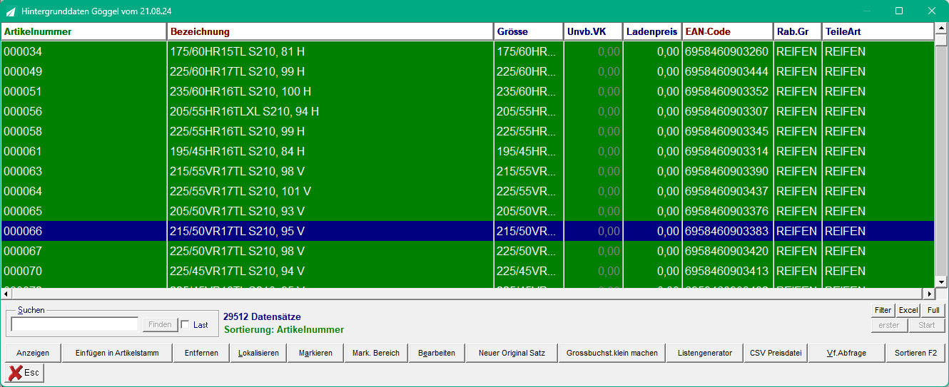Click the Unvb.VK column header
The height and width of the screenshot is (387, 949).
593,31
